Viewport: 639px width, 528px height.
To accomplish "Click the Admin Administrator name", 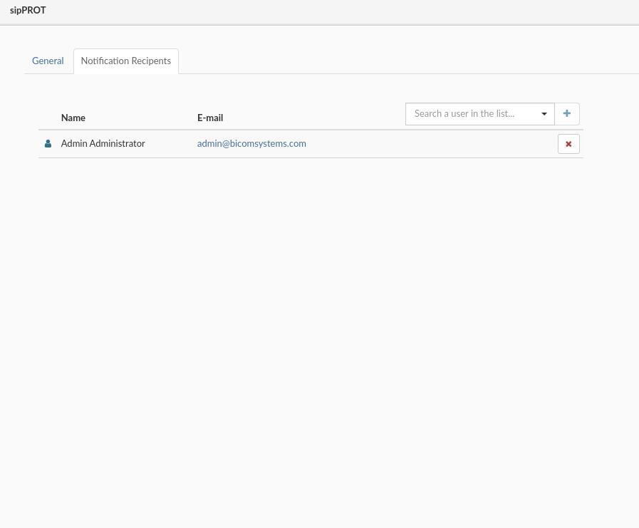I will click(103, 144).
